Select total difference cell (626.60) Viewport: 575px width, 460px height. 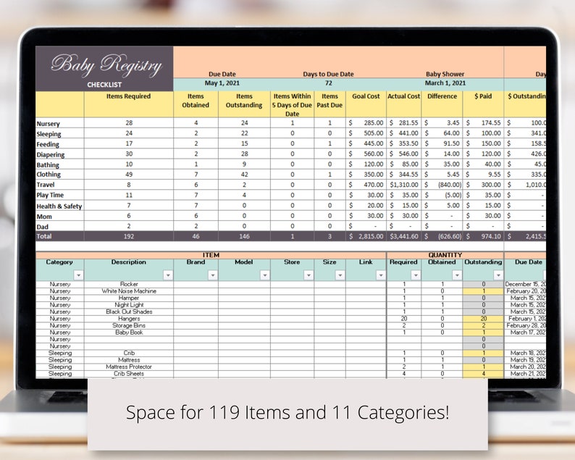[x=442, y=236]
